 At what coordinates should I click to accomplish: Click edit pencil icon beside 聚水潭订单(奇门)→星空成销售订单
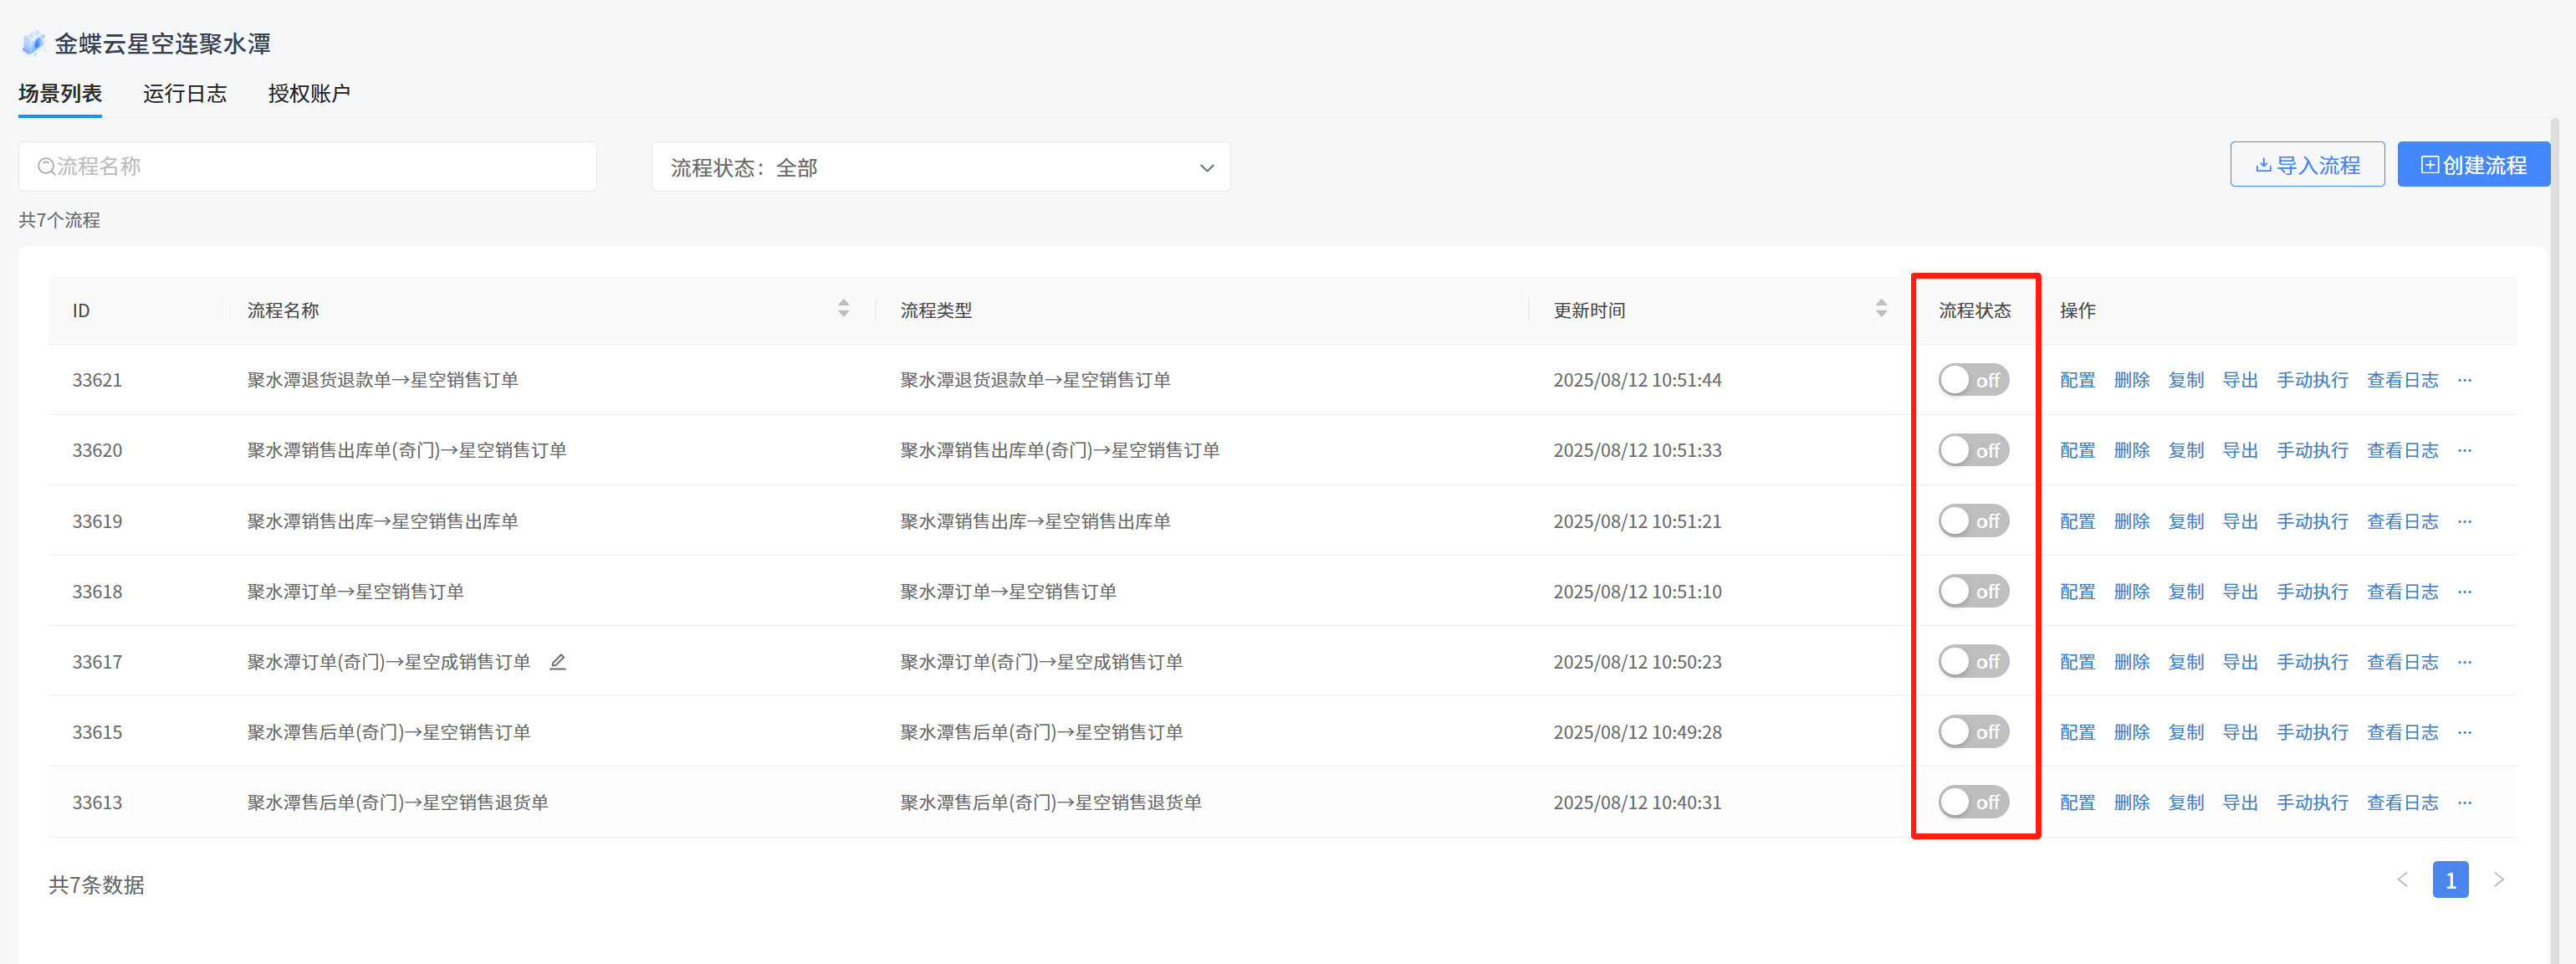click(558, 662)
